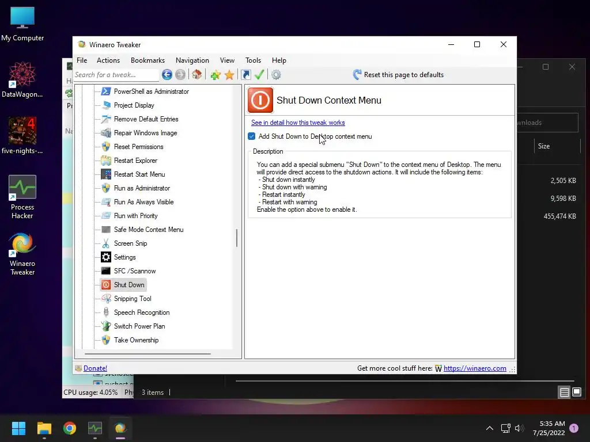This screenshot has width=590, height=442.
Task: Click the tree panel horizontal scrollbar
Action: [x=147, y=354]
